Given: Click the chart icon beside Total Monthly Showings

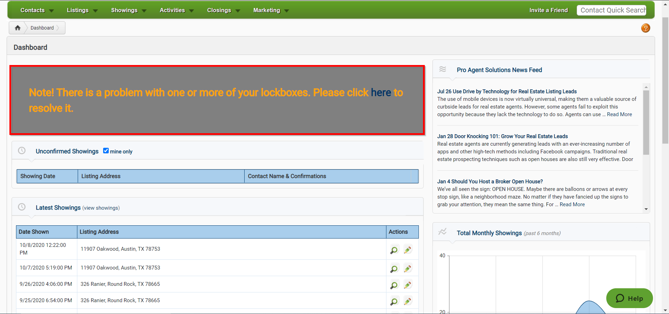Looking at the screenshot, I should click(443, 232).
